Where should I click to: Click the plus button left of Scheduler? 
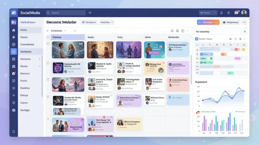coord(47,31)
